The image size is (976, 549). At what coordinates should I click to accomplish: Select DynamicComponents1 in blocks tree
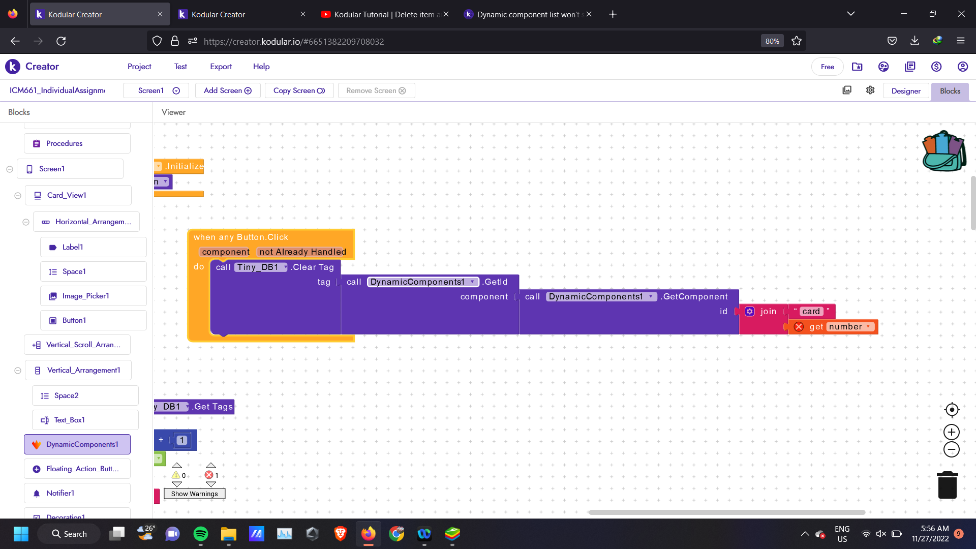coord(77,444)
